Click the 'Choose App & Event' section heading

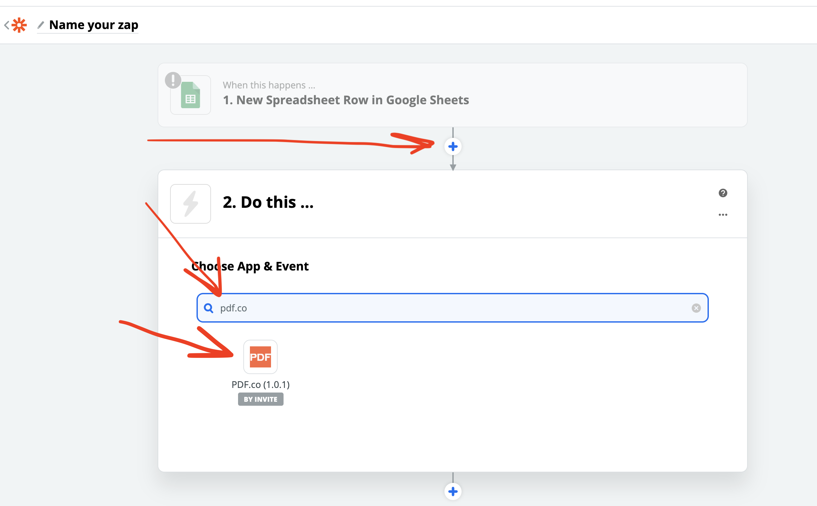tap(250, 267)
